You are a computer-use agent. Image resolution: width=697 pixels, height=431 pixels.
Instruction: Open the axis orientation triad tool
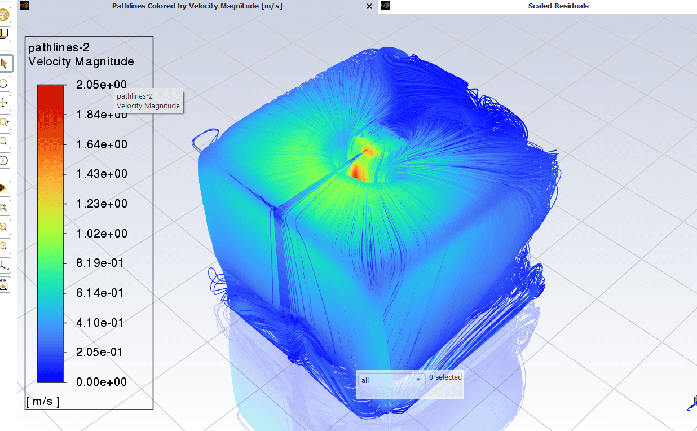(x=4, y=265)
